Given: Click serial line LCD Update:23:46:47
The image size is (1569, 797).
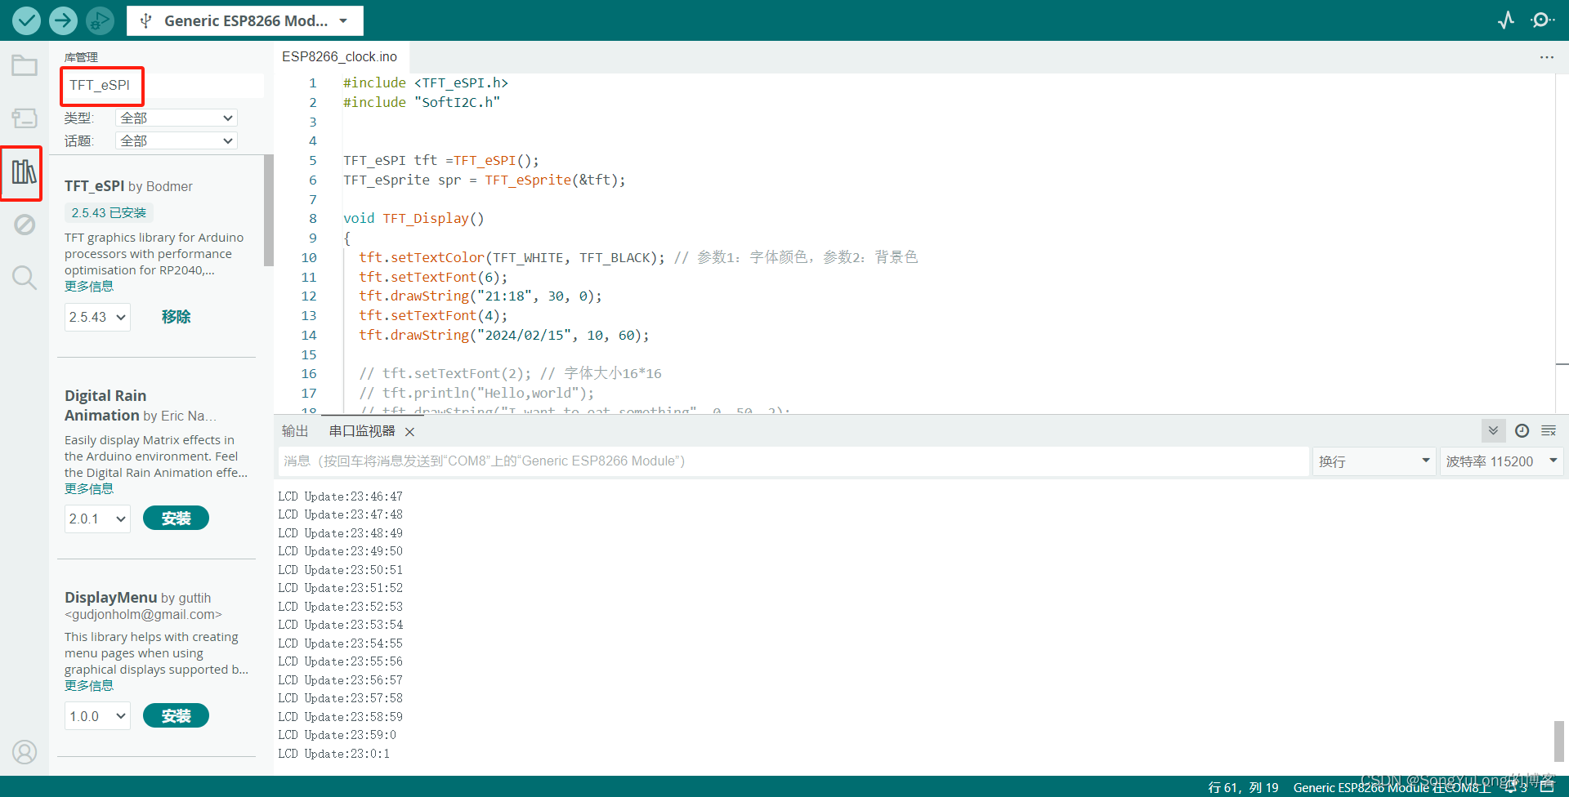Looking at the screenshot, I should [340, 496].
